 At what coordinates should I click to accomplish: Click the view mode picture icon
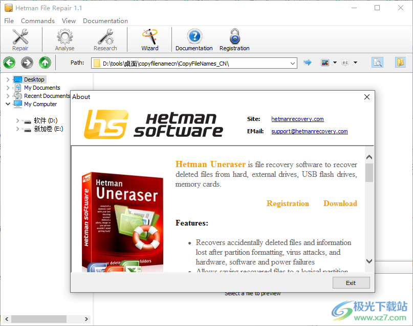(x=325, y=63)
